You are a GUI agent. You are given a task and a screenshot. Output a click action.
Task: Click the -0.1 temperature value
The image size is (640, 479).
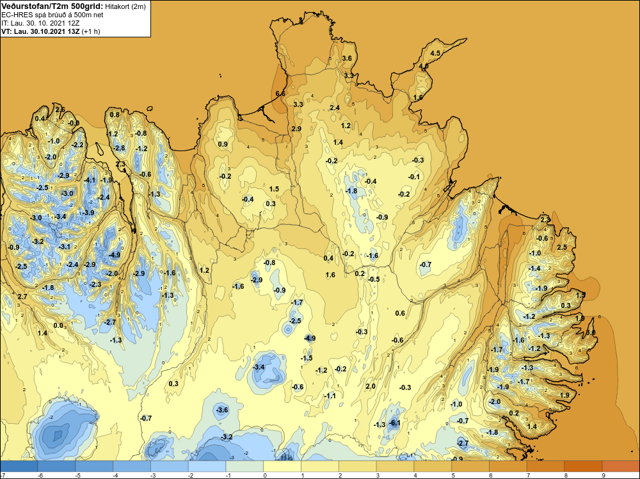[413, 177]
